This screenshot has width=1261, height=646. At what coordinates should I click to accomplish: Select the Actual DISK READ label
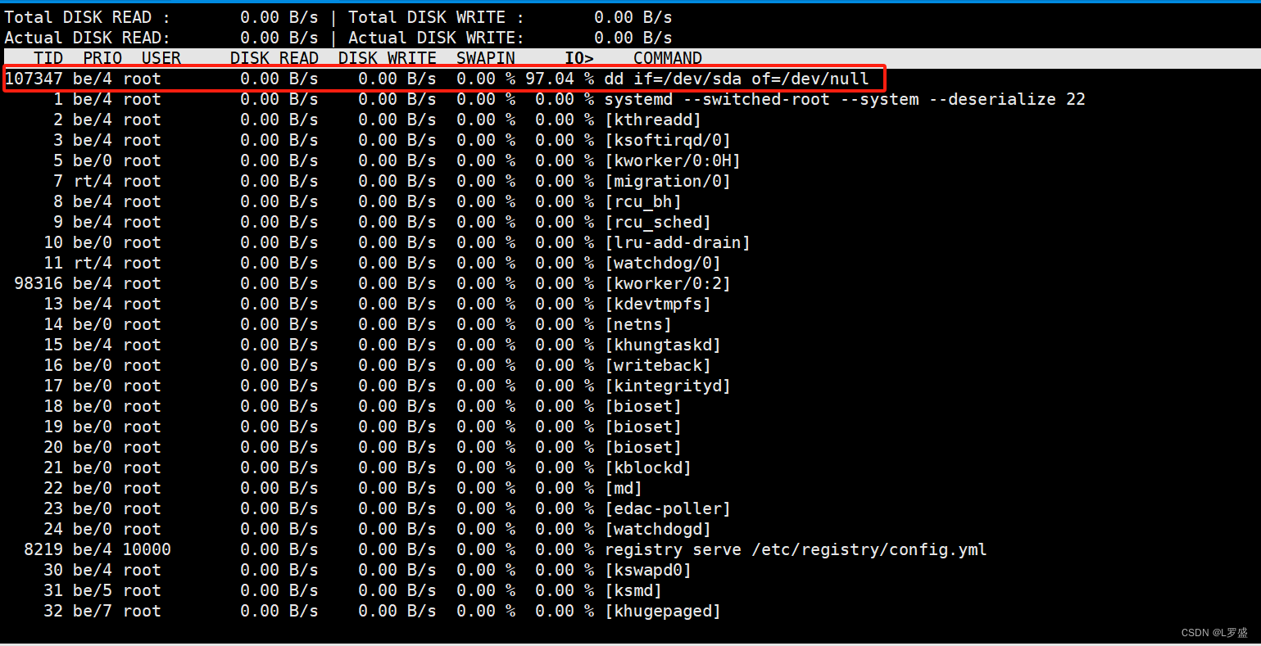click(88, 38)
